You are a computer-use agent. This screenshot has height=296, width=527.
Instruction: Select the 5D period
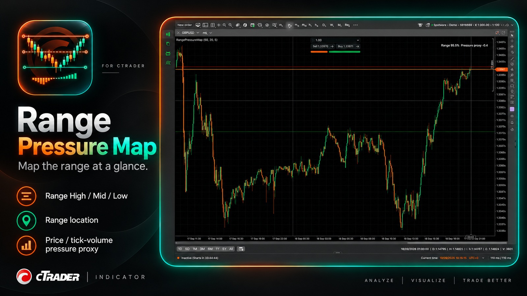point(187,249)
